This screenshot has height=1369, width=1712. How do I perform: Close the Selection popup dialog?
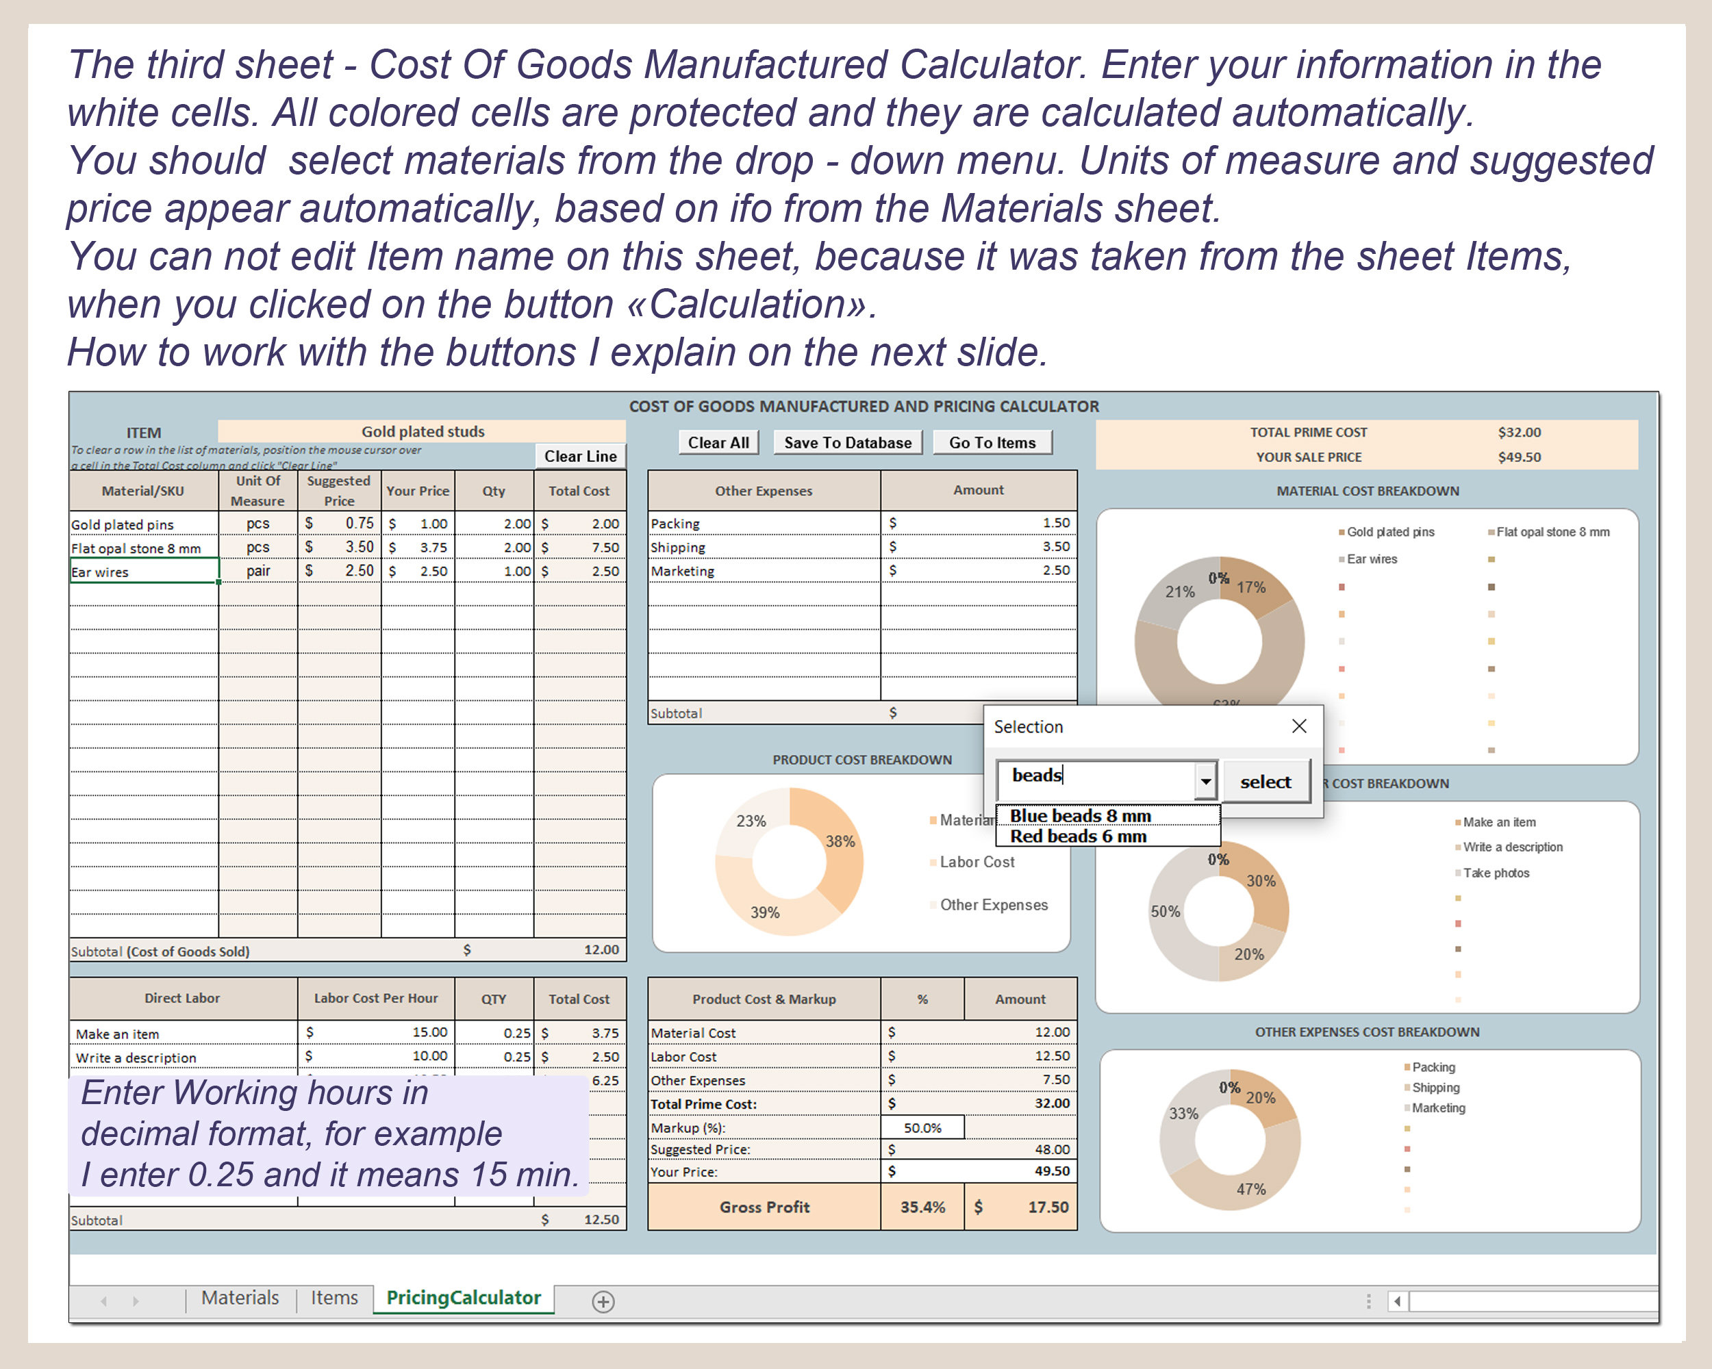click(x=1300, y=726)
